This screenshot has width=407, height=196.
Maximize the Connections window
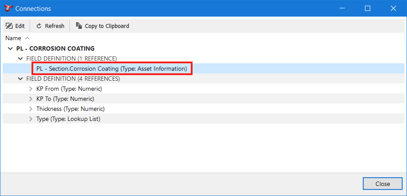[368, 8]
